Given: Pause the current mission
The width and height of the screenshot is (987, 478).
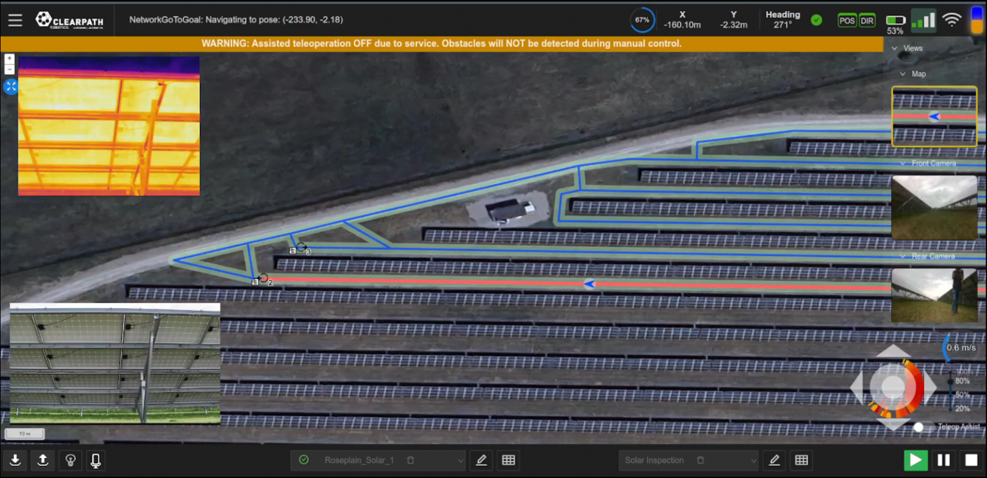Looking at the screenshot, I should 944,460.
